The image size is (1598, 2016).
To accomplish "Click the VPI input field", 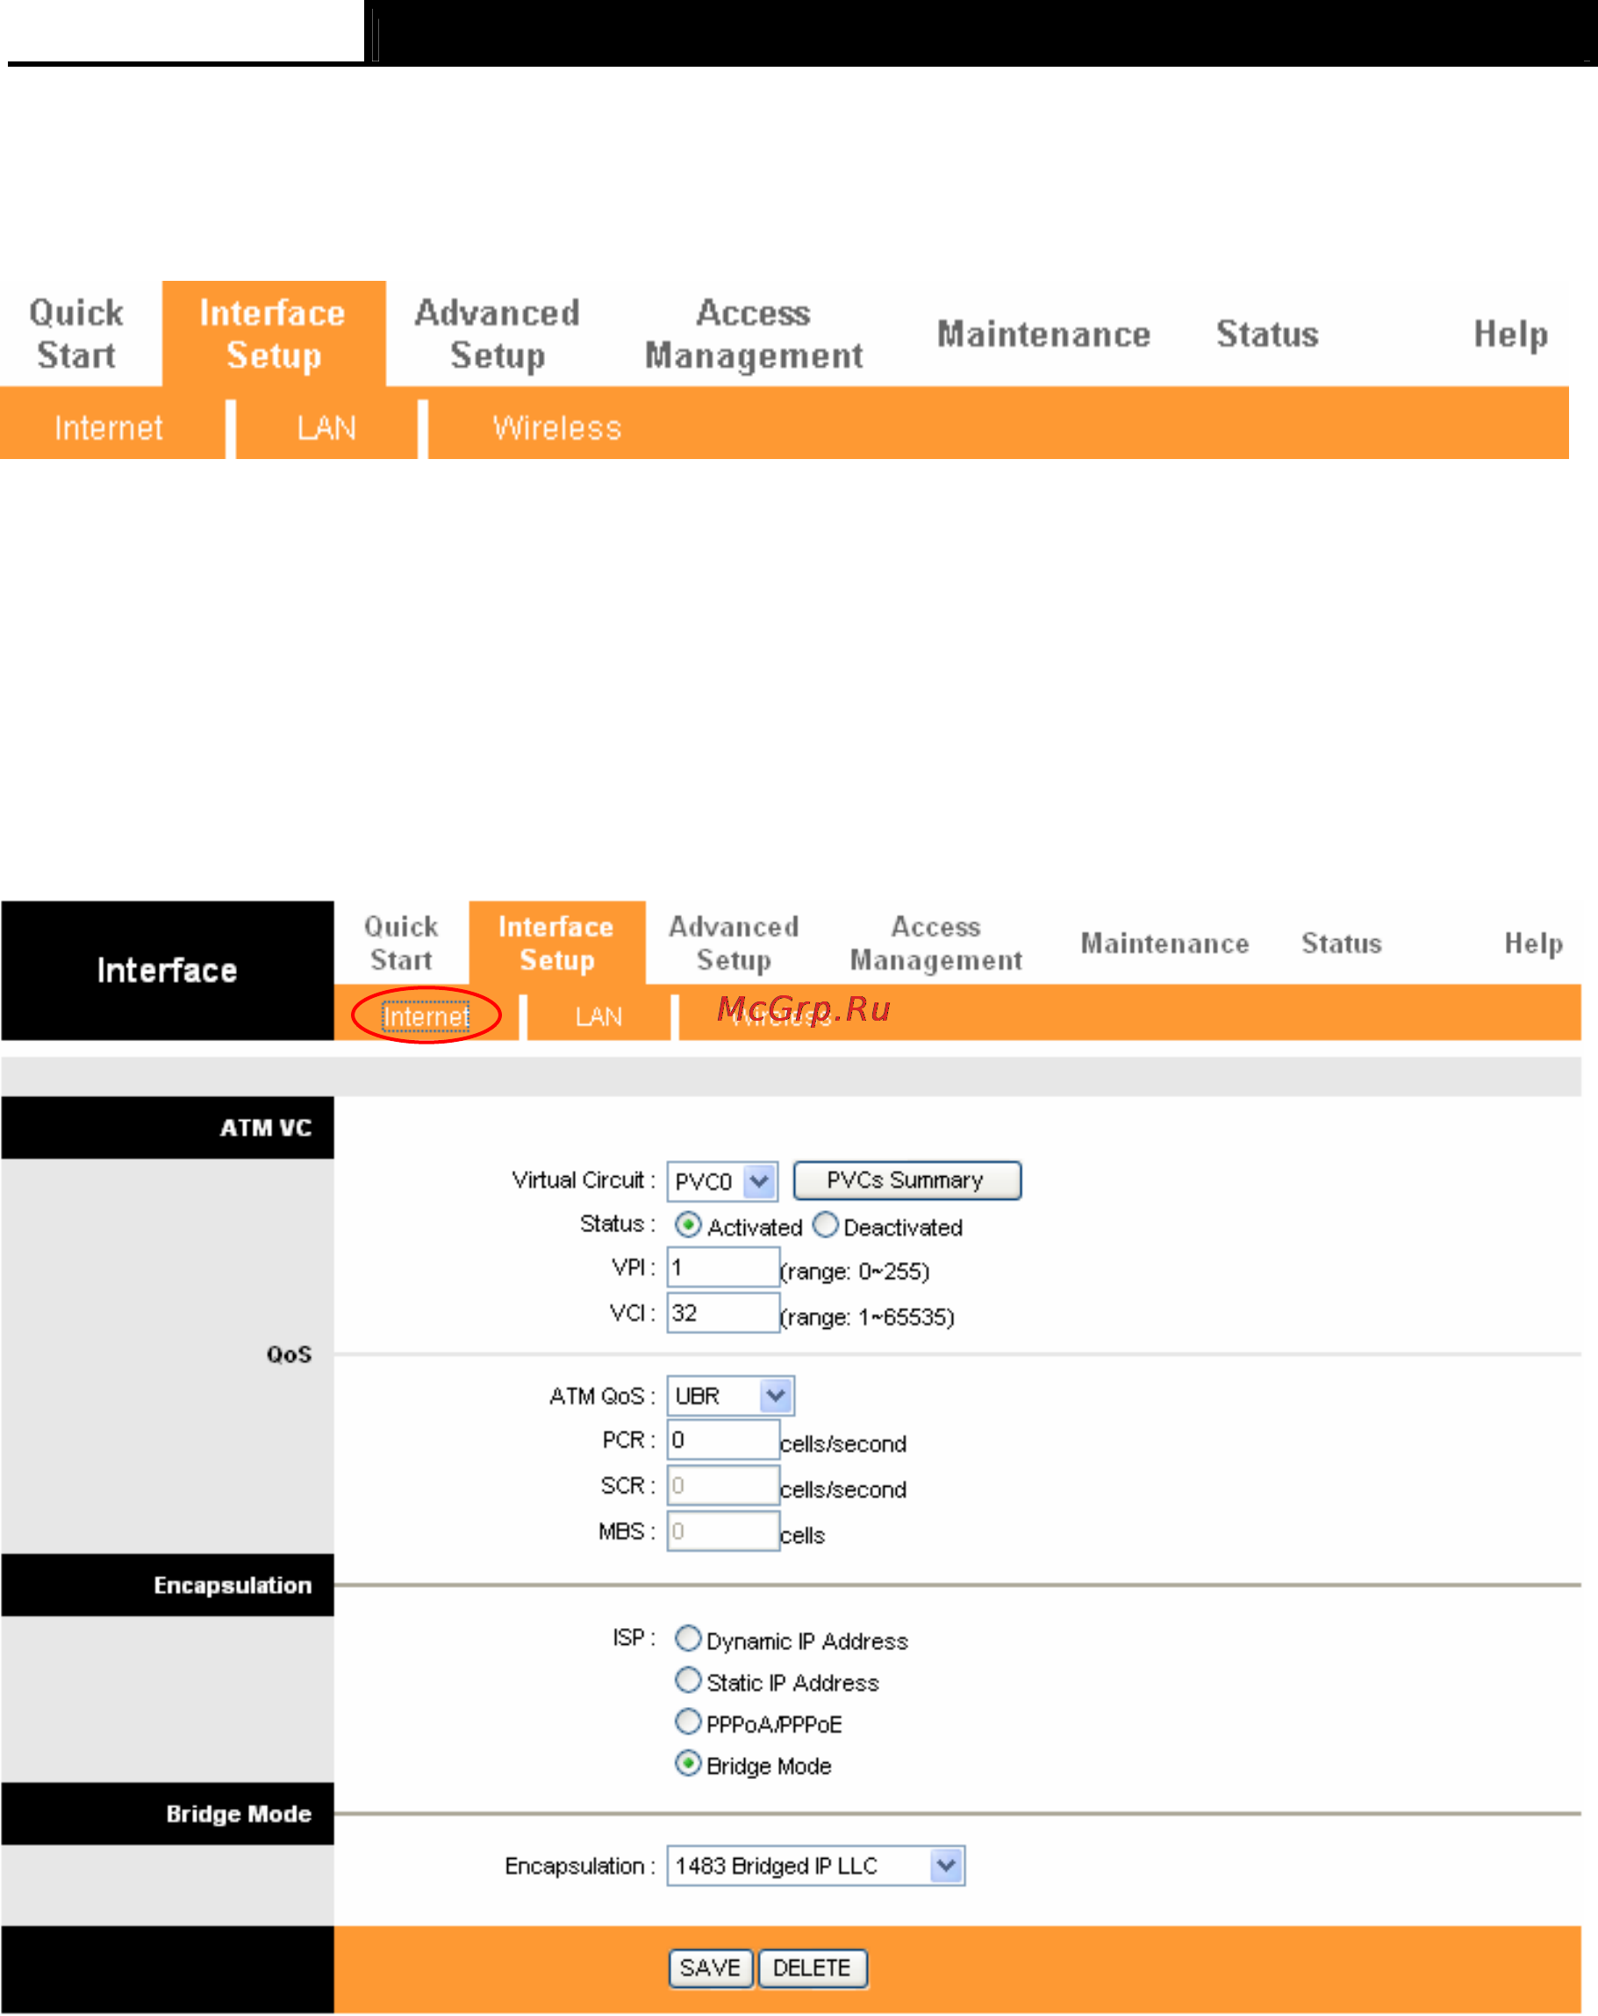I will [723, 1267].
